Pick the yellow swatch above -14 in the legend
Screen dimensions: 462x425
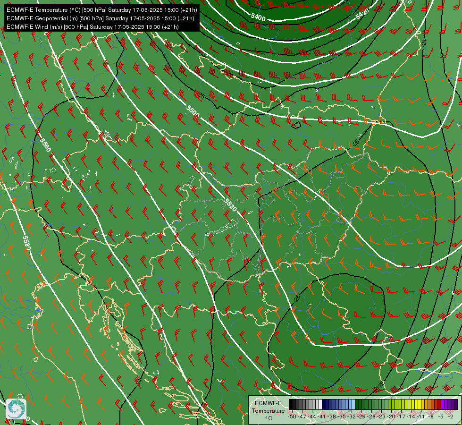(413, 404)
